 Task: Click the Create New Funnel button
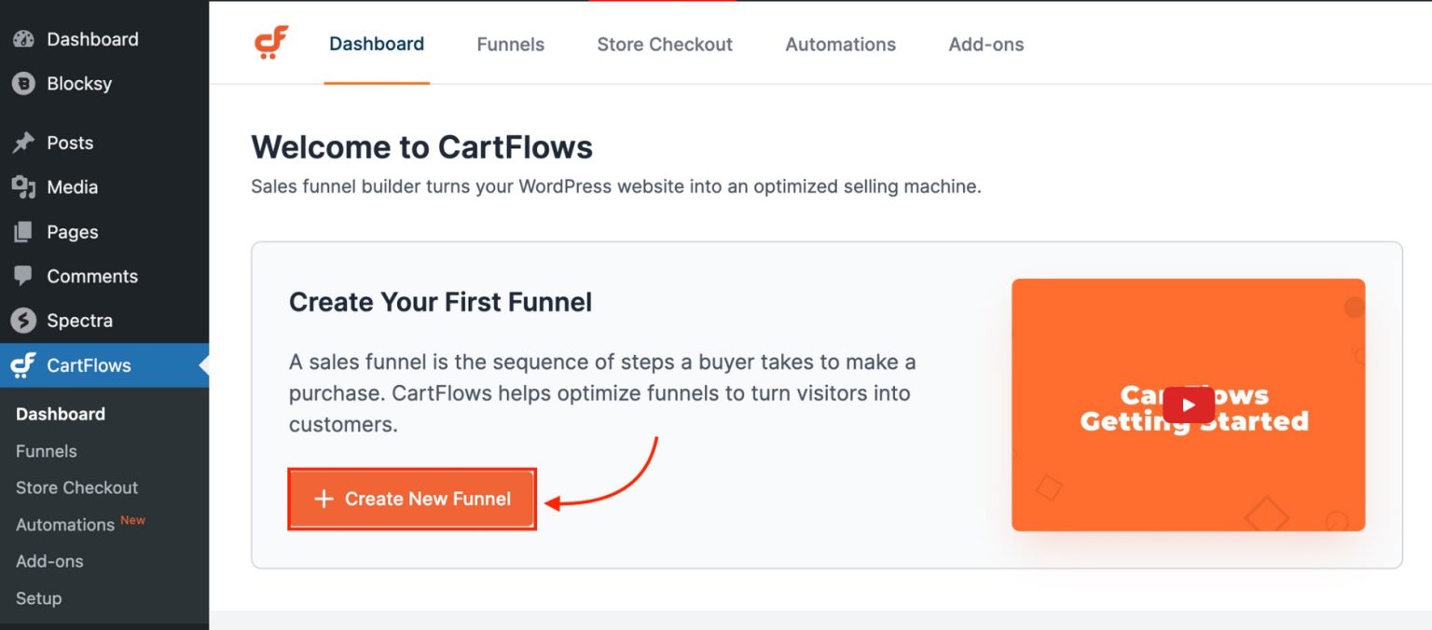(411, 498)
